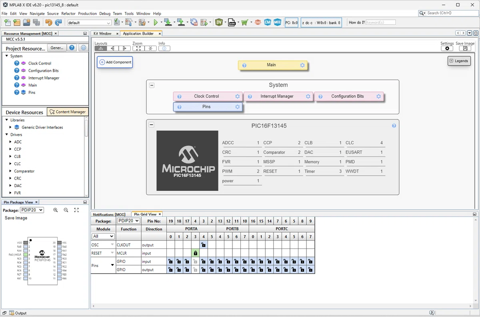Switch to Notifications [MCC] tab
Image resolution: width=480 pixels, height=317 pixels.
[x=109, y=214]
